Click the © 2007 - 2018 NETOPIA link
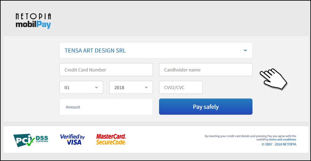The height and width of the screenshot is (161, 311). (x=279, y=144)
